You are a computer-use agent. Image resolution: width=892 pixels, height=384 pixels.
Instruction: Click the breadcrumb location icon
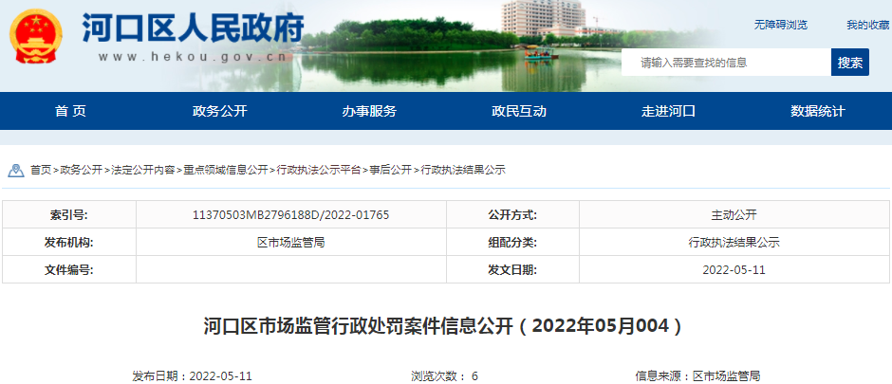coord(15,170)
